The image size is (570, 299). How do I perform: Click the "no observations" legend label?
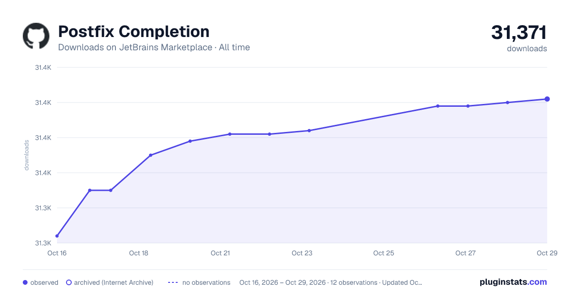click(206, 282)
